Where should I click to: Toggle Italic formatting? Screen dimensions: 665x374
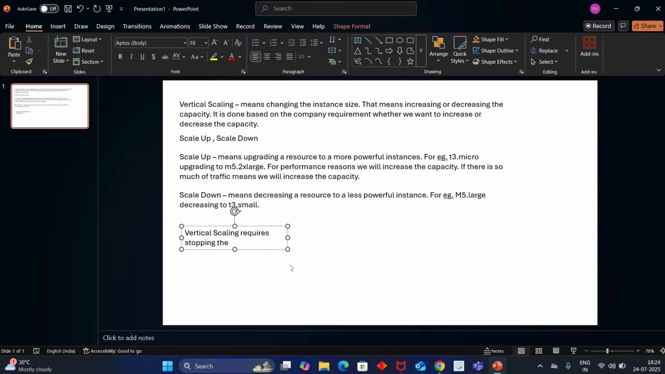coord(131,57)
